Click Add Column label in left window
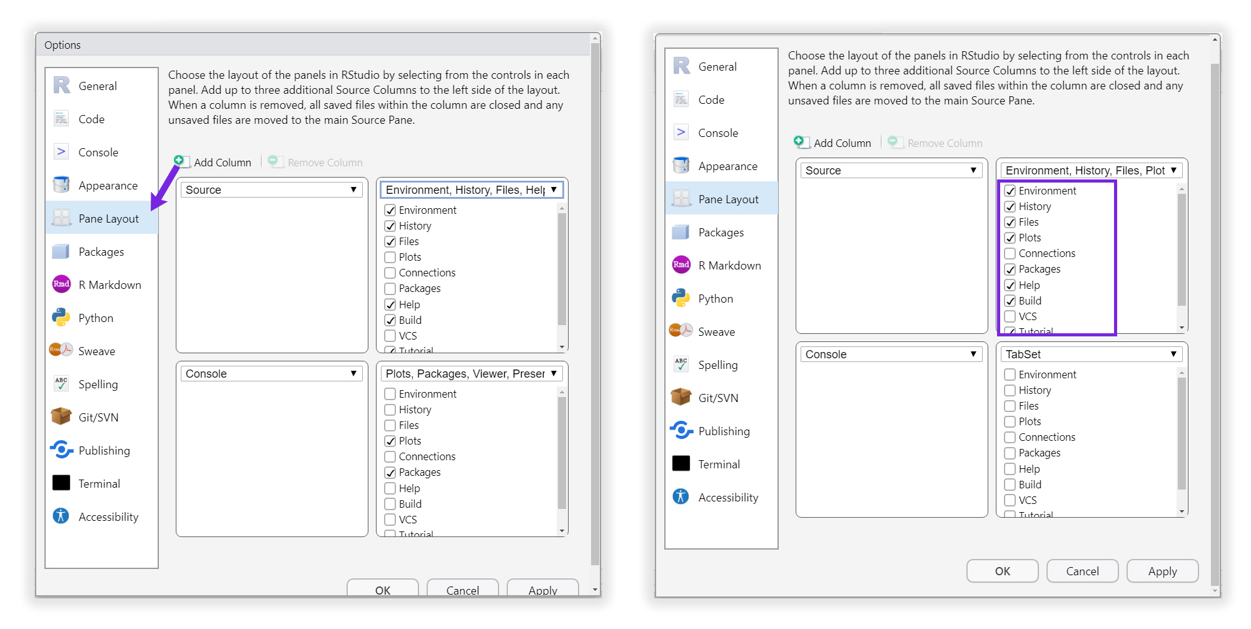This screenshot has height=629, width=1251. pos(223,162)
